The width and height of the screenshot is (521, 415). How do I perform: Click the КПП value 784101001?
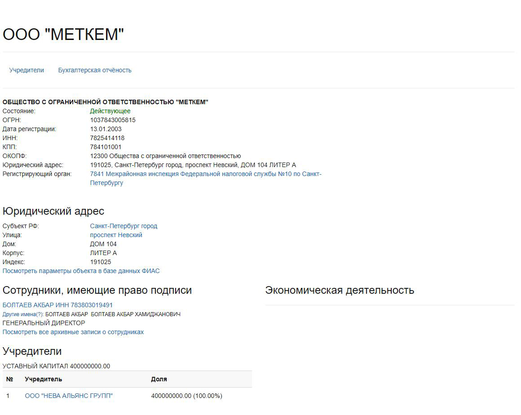tap(106, 147)
